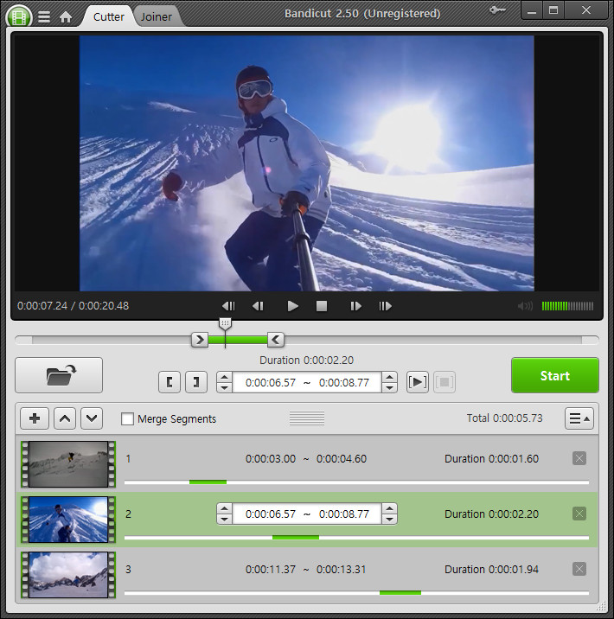Decrease segment 2 start time stepper

(x=224, y=519)
